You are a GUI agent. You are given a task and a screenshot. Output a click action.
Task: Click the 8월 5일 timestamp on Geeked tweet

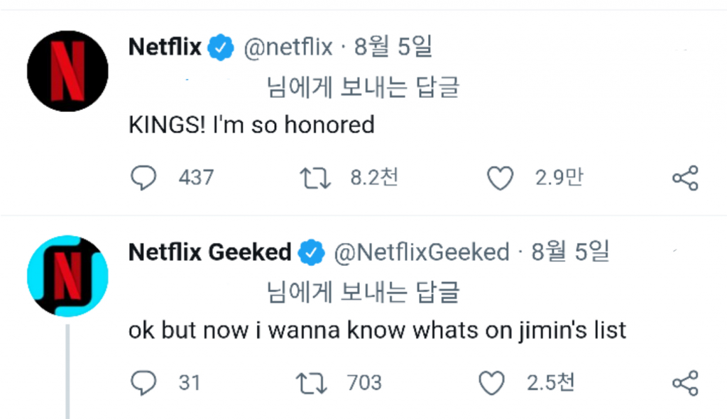572,252
